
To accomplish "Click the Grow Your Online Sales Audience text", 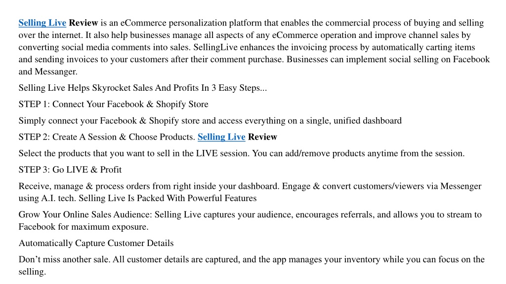I will 85,214.
